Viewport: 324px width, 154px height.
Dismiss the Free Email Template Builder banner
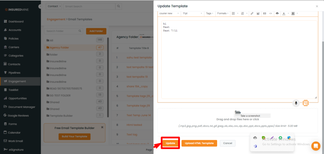click(x=102, y=127)
